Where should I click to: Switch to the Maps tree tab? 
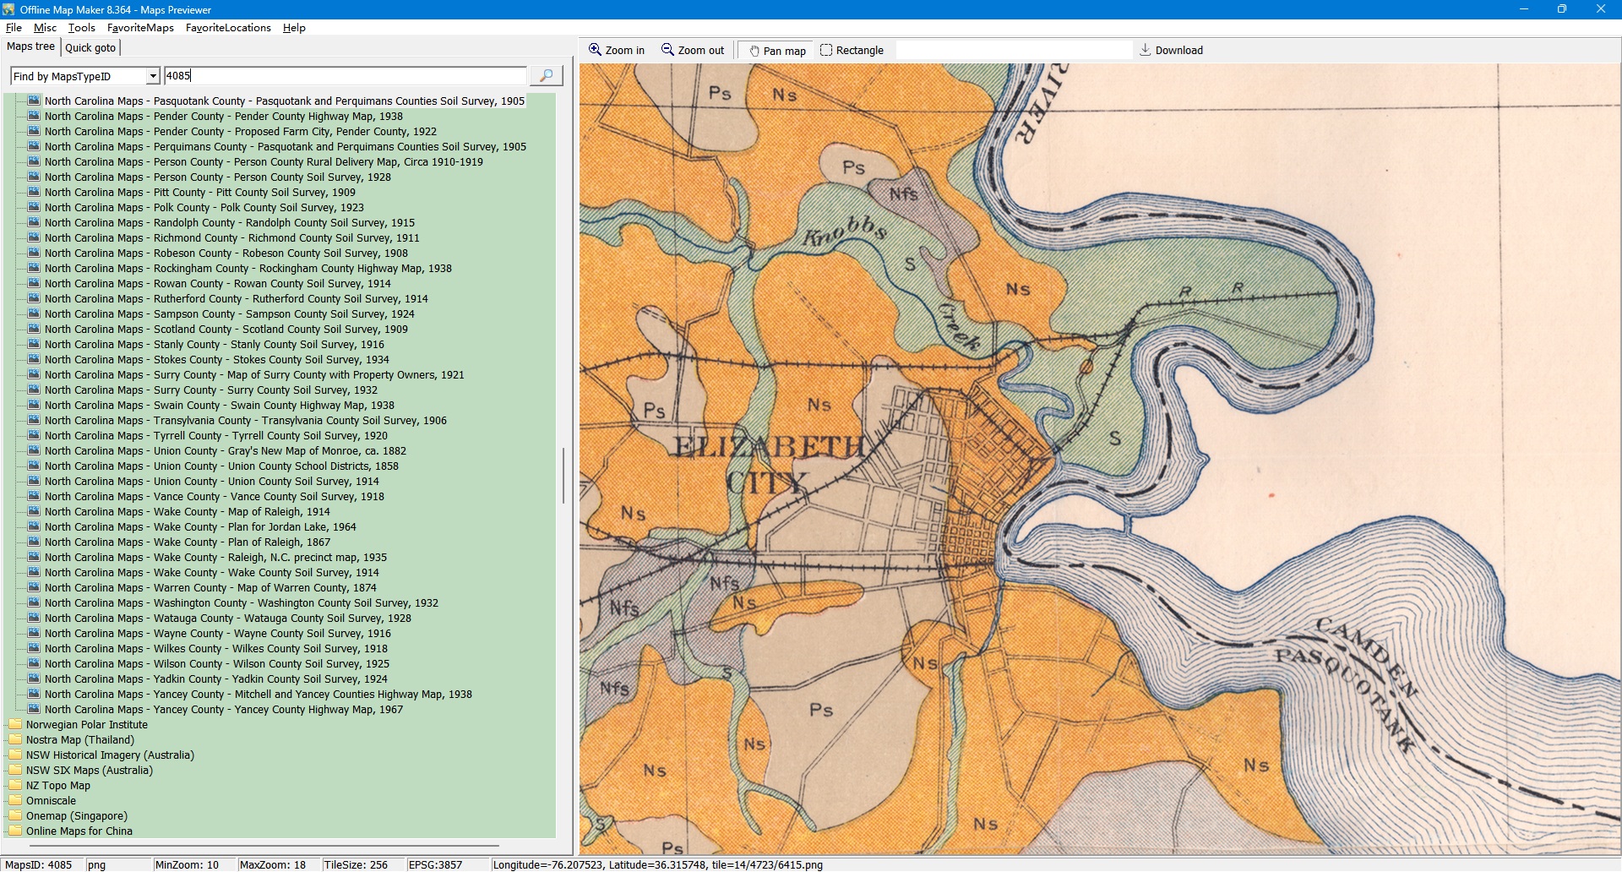[30, 46]
